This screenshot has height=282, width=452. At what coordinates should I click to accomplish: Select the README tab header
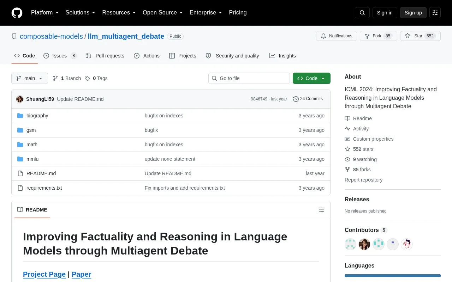coord(32,210)
